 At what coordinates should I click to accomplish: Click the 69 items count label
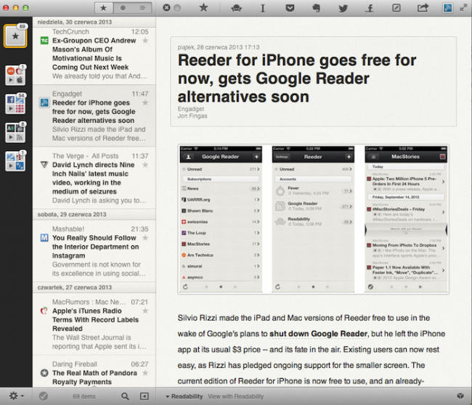point(84,396)
